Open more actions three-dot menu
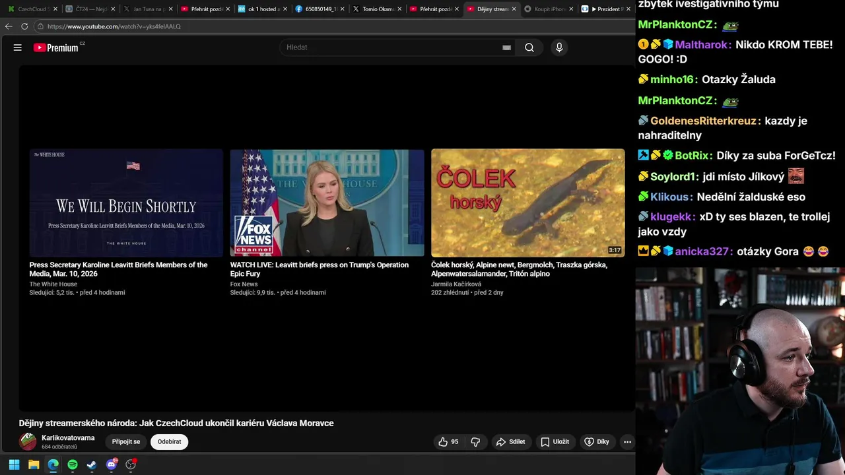Image resolution: width=845 pixels, height=475 pixels. [627, 442]
